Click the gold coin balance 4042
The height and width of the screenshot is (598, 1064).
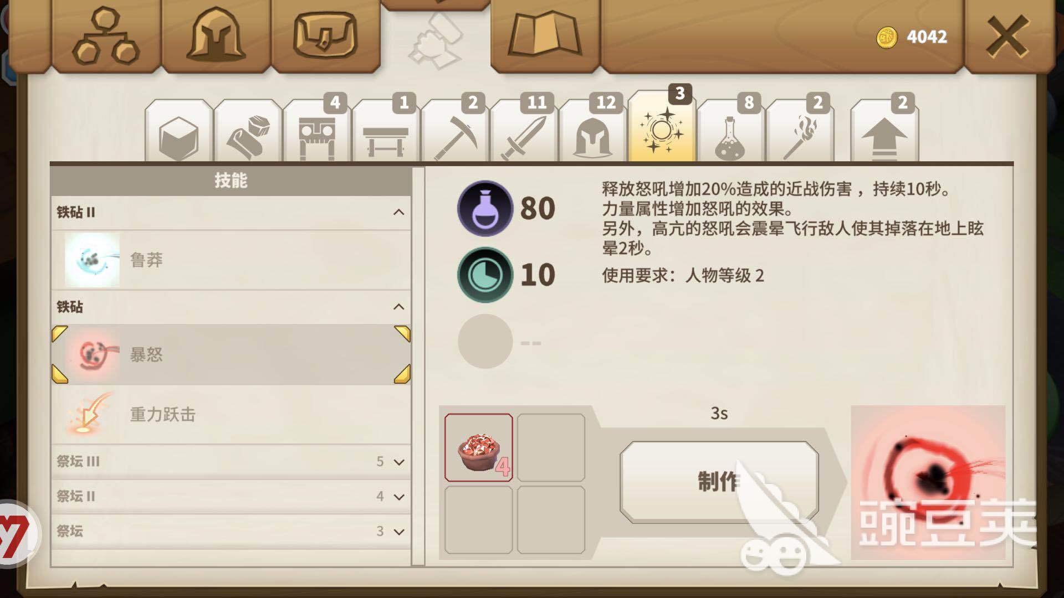(912, 37)
